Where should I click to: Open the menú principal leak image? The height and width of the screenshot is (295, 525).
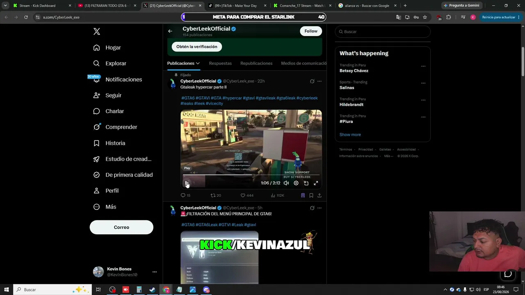point(219,257)
